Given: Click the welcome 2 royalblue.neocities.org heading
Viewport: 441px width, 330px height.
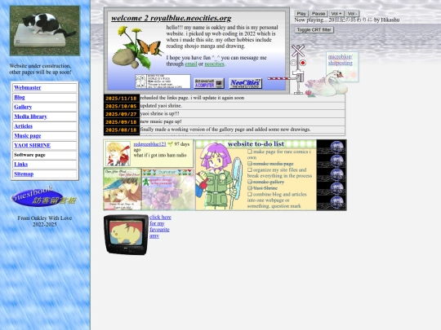Looking at the screenshot, I should [171, 18].
